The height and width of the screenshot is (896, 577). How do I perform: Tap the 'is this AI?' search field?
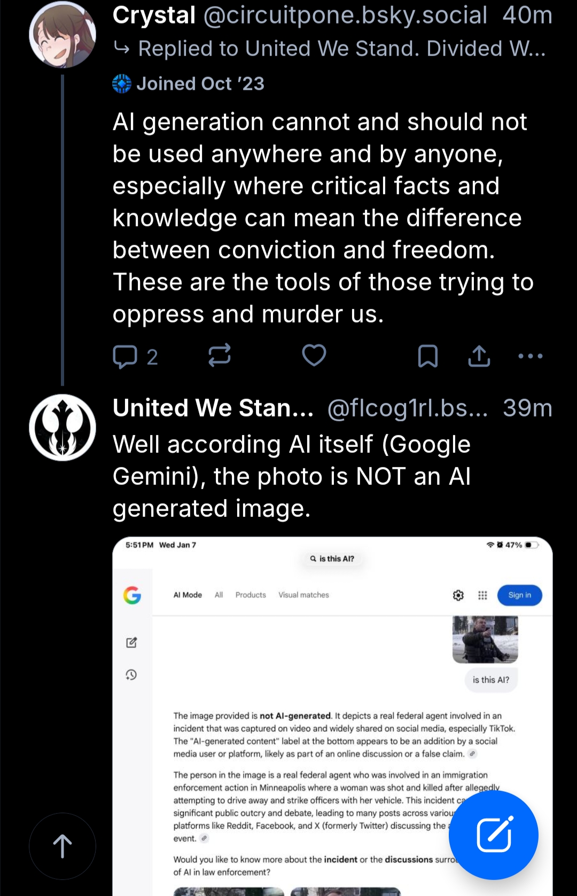tap(332, 559)
